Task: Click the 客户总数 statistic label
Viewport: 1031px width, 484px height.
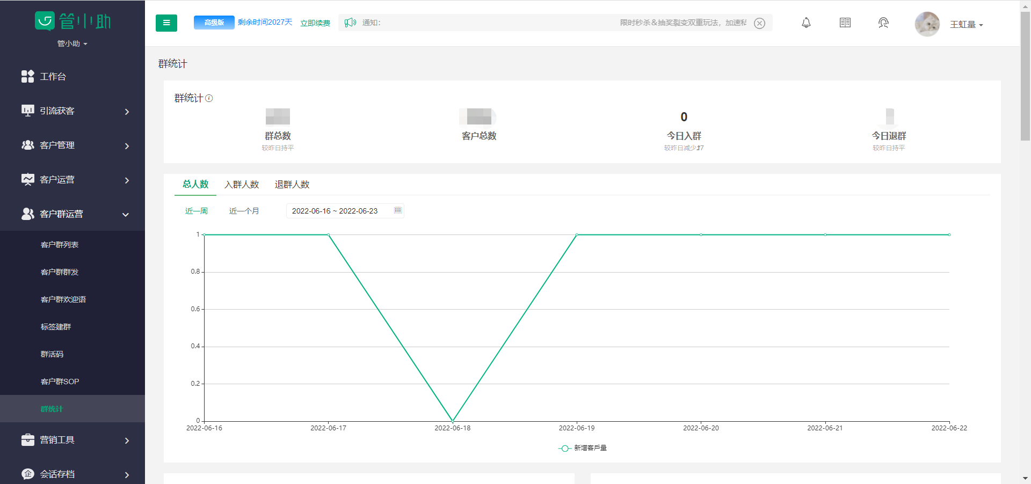Action: (x=479, y=136)
